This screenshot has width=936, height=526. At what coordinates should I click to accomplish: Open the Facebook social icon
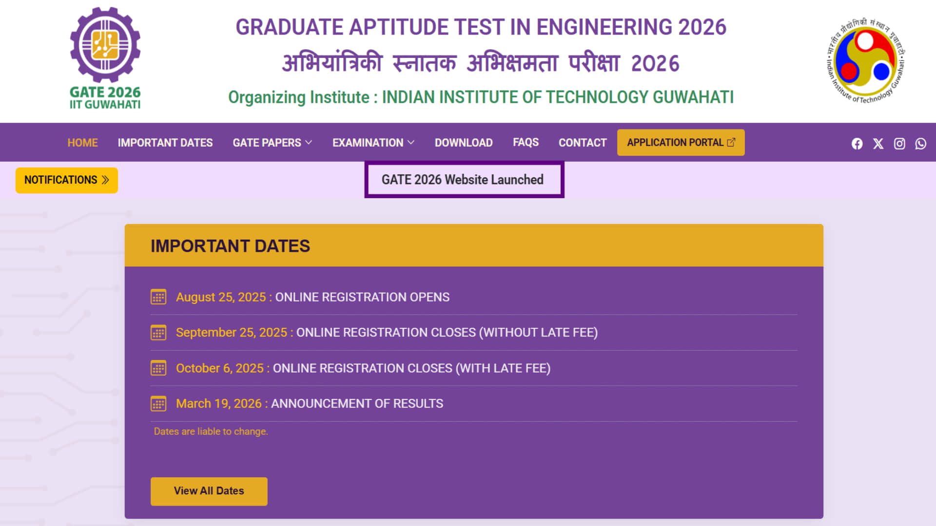857,144
